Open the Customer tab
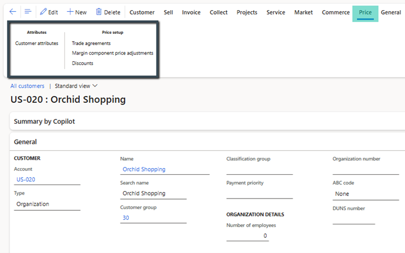405x253 pixels. (x=142, y=12)
